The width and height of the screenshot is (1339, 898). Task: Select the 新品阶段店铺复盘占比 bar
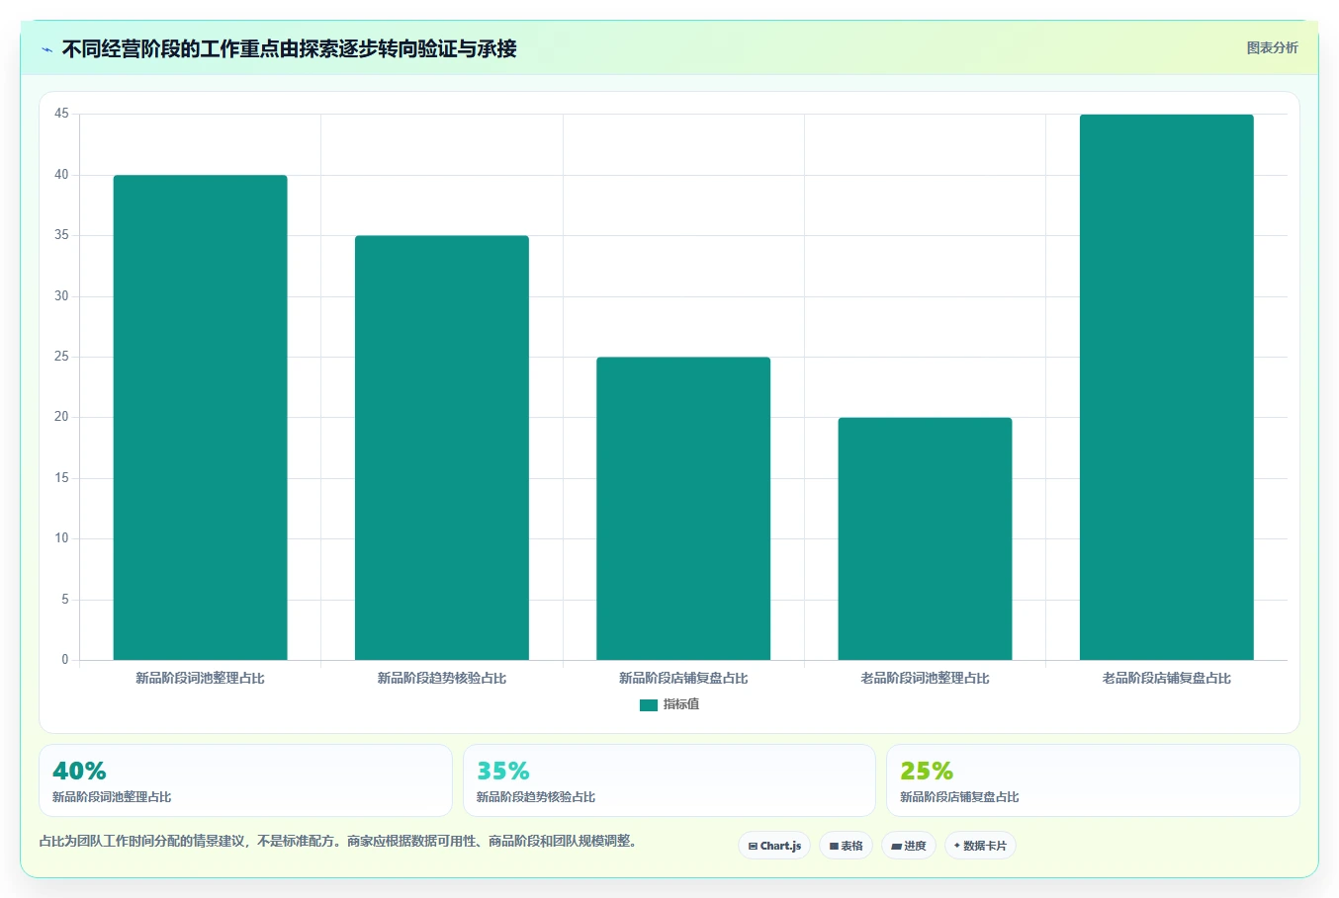click(x=683, y=508)
